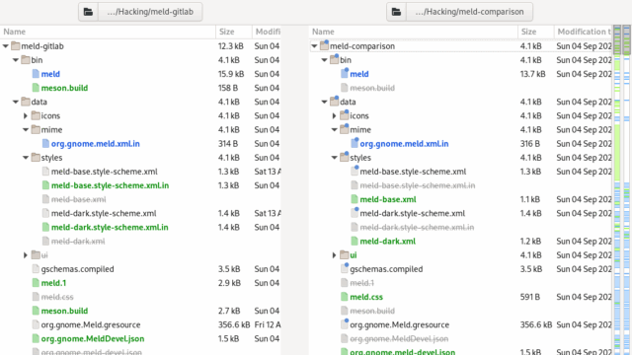Click 15.9 kB size of left meld file
The height and width of the screenshot is (355, 632).
pyautogui.click(x=231, y=74)
